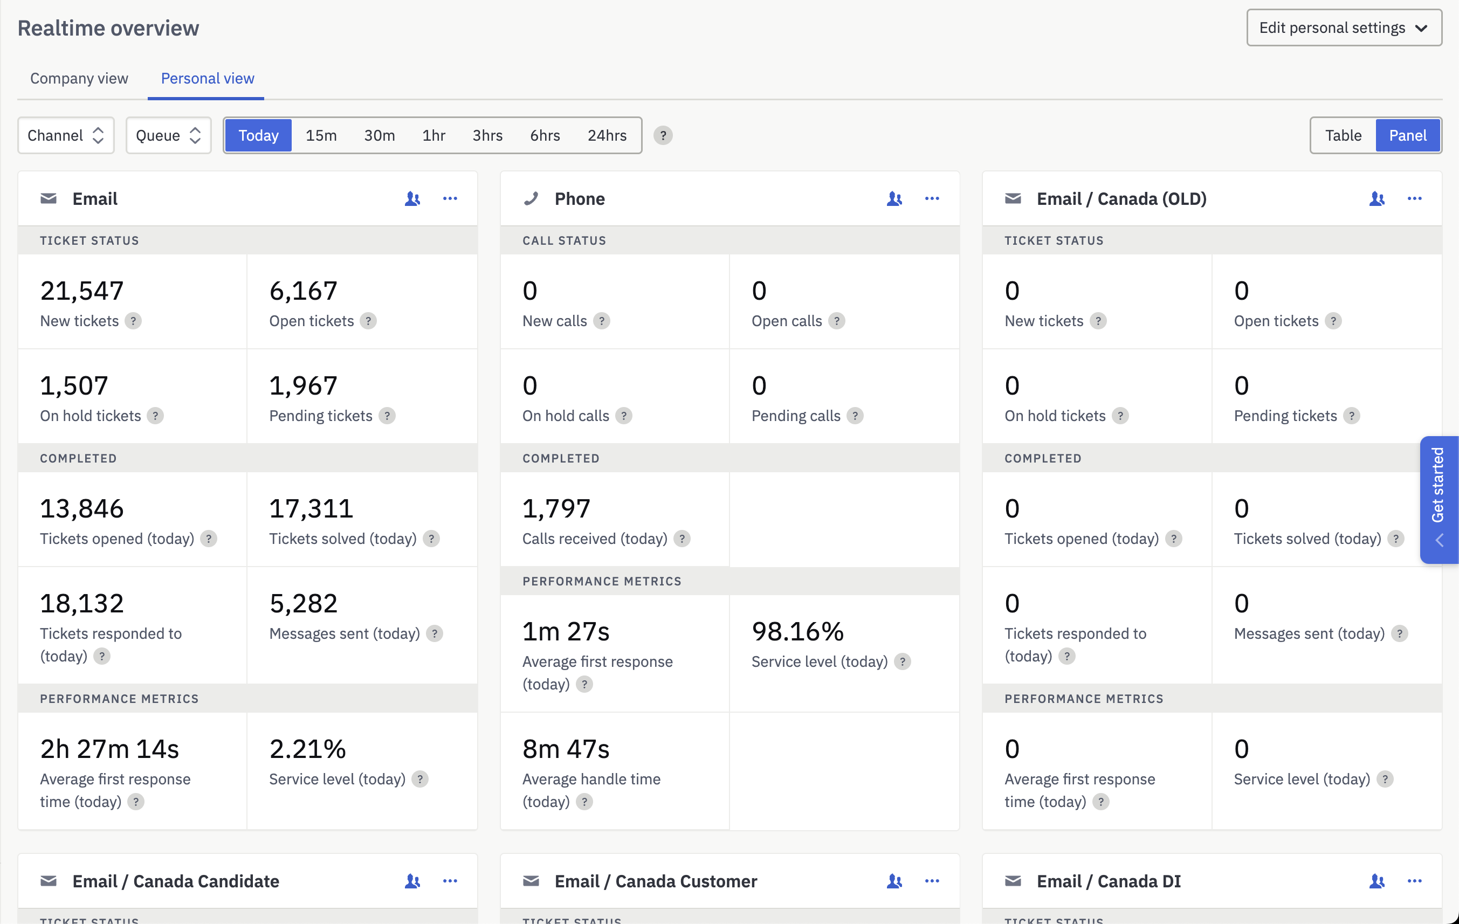The width and height of the screenshot is (1459, 924).
Task: Switch the dashboard to Table view
Action: point(1343,135)
